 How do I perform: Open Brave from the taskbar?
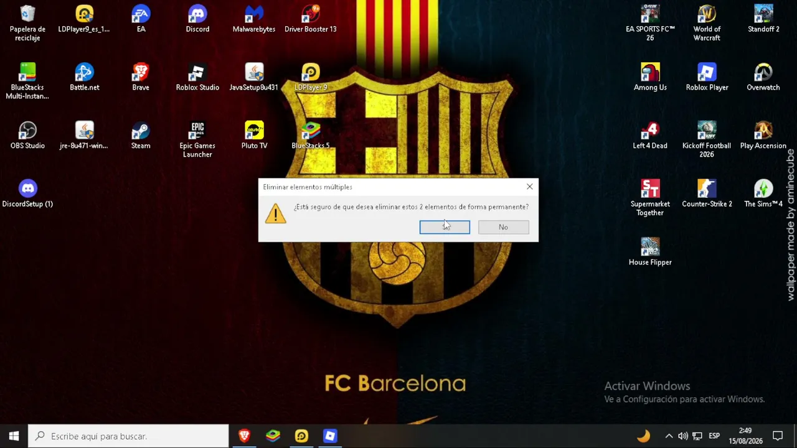244,436
